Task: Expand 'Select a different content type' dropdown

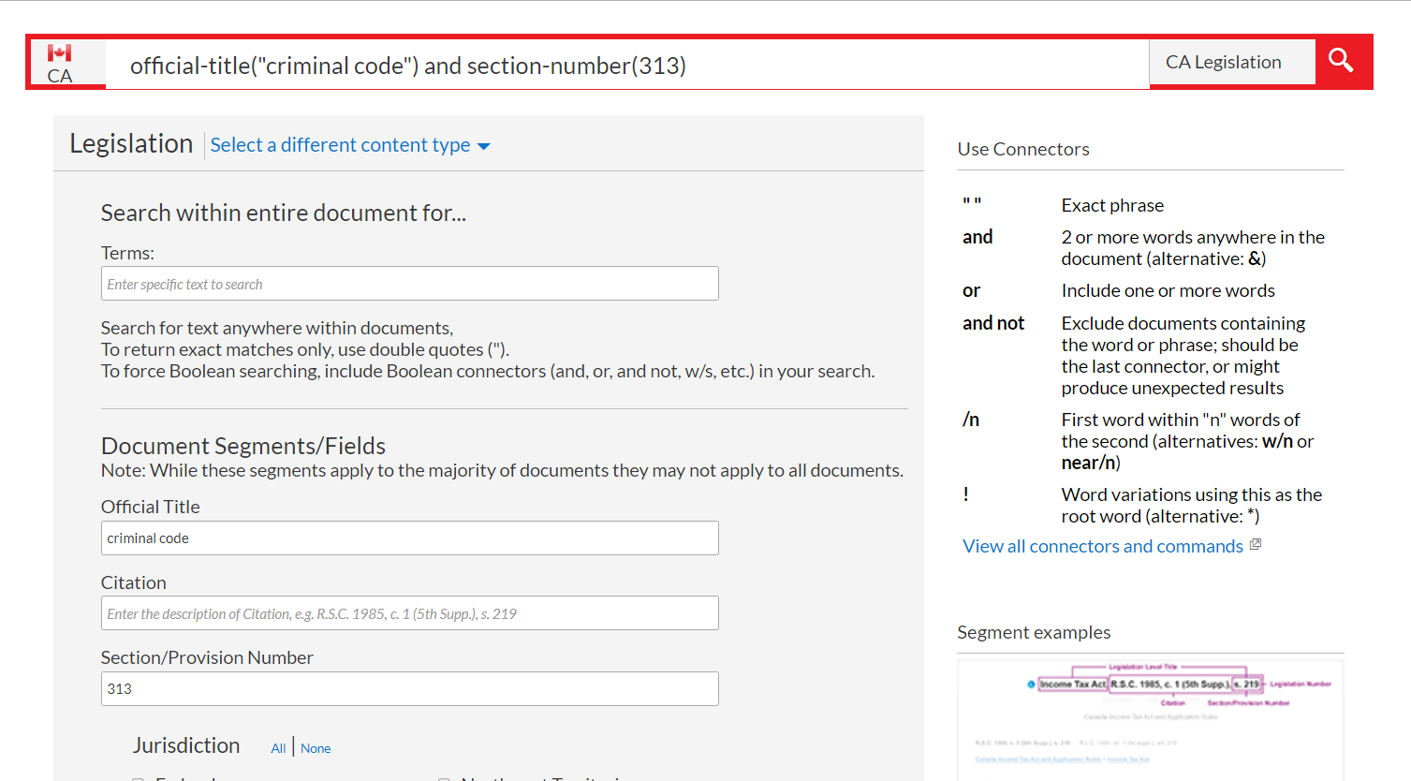Action: click(349, 145)
